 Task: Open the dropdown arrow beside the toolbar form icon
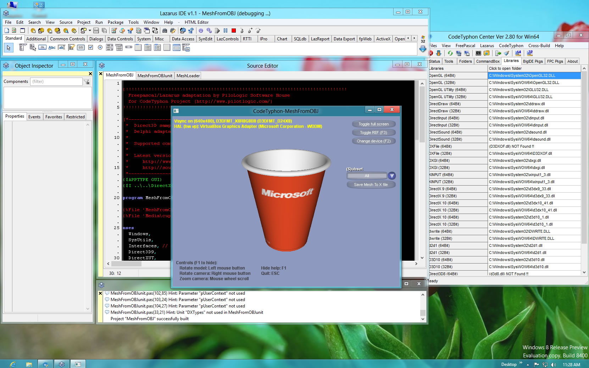[90, 30]
